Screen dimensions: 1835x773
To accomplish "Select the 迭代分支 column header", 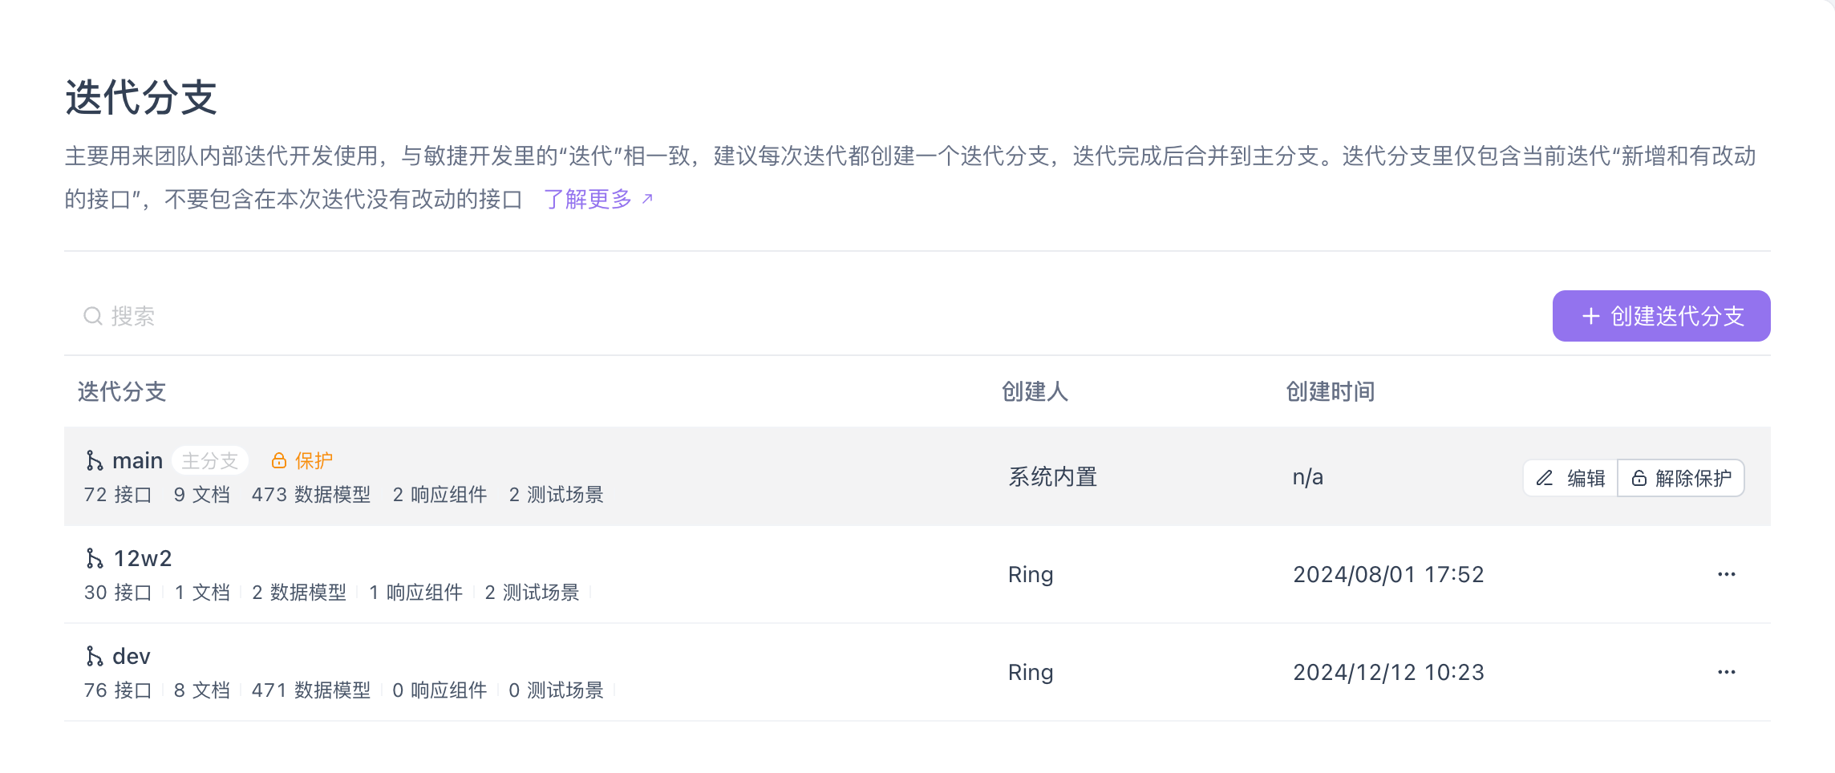I will click(x=121, y=392).
